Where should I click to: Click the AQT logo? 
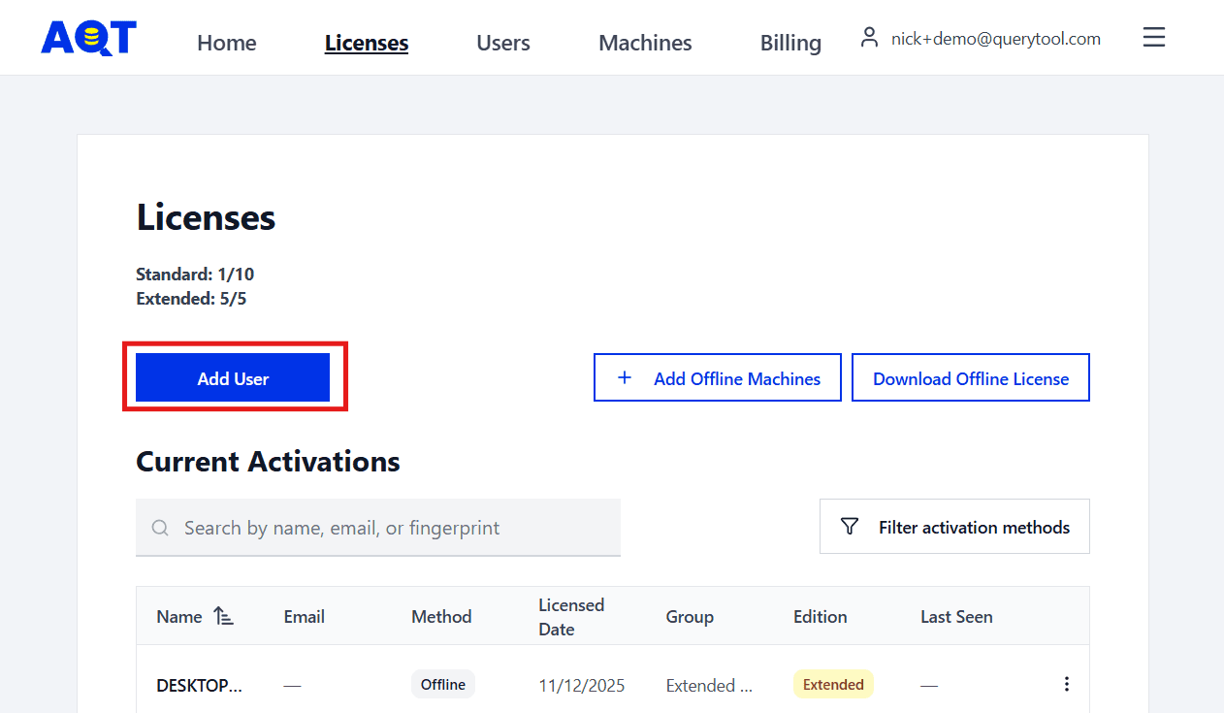[88, 38]
